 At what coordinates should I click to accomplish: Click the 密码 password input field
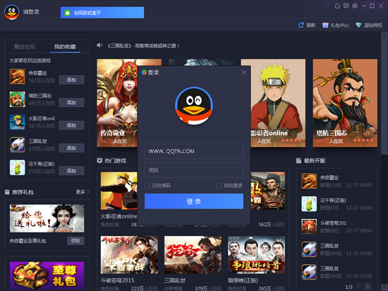tap(194, 170)
